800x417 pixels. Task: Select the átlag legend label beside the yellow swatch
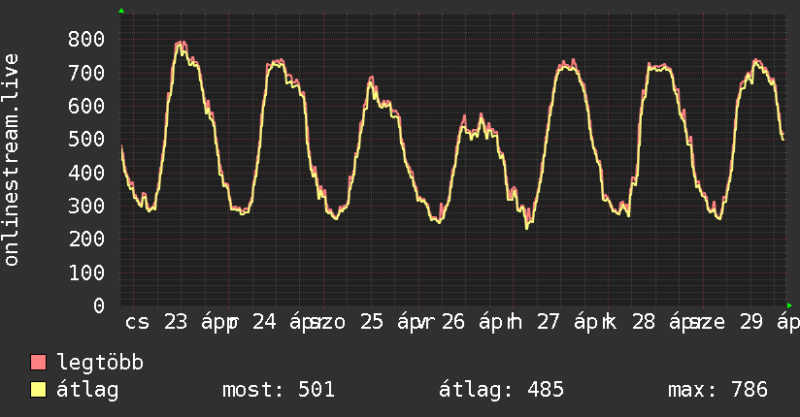[x=87, y=390]
